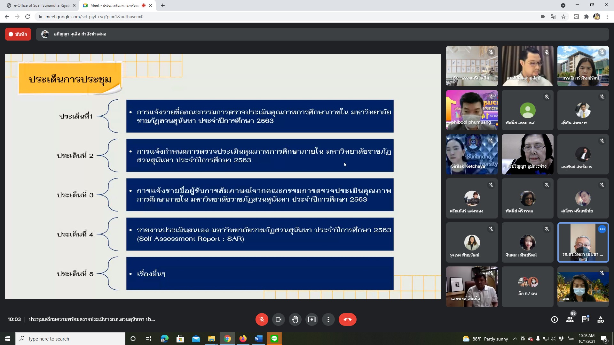Open the activities shapes icon
The height and width of the screenshot is (345, 614).
pos(600,319)
